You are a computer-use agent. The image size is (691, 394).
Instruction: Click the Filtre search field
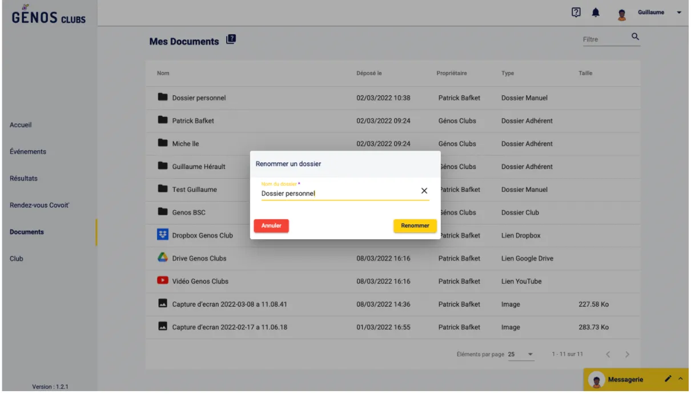point(604,39)
